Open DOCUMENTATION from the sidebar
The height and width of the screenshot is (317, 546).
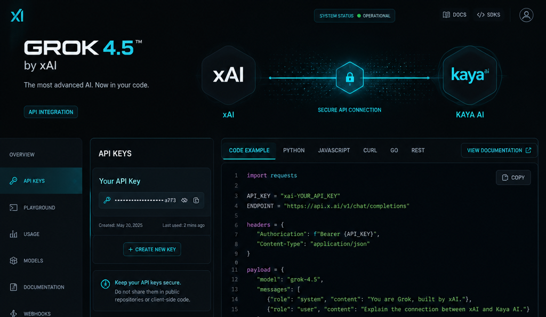point(44,287)
